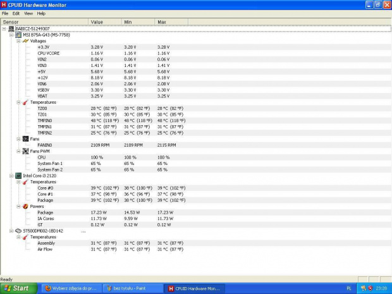Screen dimensions: 392x294
Task: Switch to the Paint taskbar window
Action: tap(133, 288)
